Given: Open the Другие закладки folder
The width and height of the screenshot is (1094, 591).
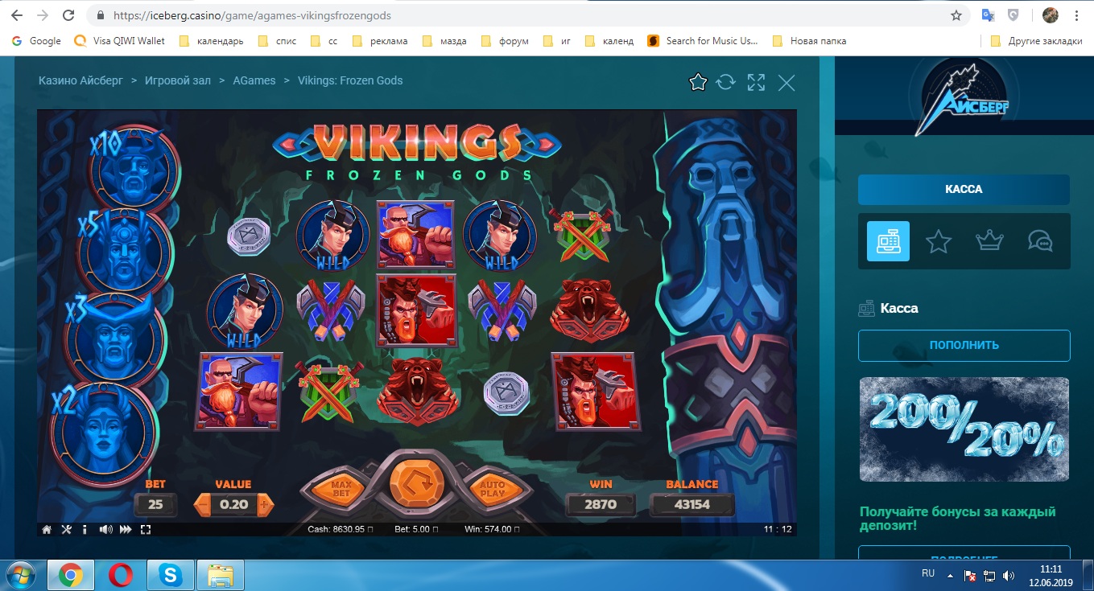Looking at the screenshot, I should (x=1037, y=41).
